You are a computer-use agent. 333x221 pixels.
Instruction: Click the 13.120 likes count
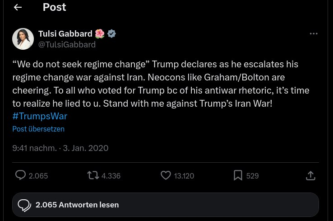[184, 176]
